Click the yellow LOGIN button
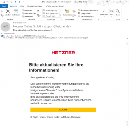Image resolution: width=129 pixels, height=127 pixels. pos(63,110)
